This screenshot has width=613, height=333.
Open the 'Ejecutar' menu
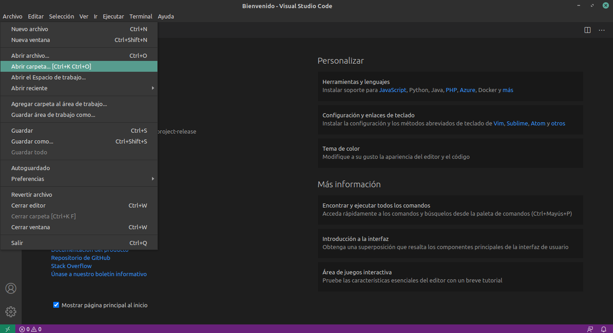[x=113, y=16]
